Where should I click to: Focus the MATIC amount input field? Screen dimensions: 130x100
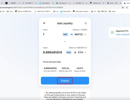[52, 34]
